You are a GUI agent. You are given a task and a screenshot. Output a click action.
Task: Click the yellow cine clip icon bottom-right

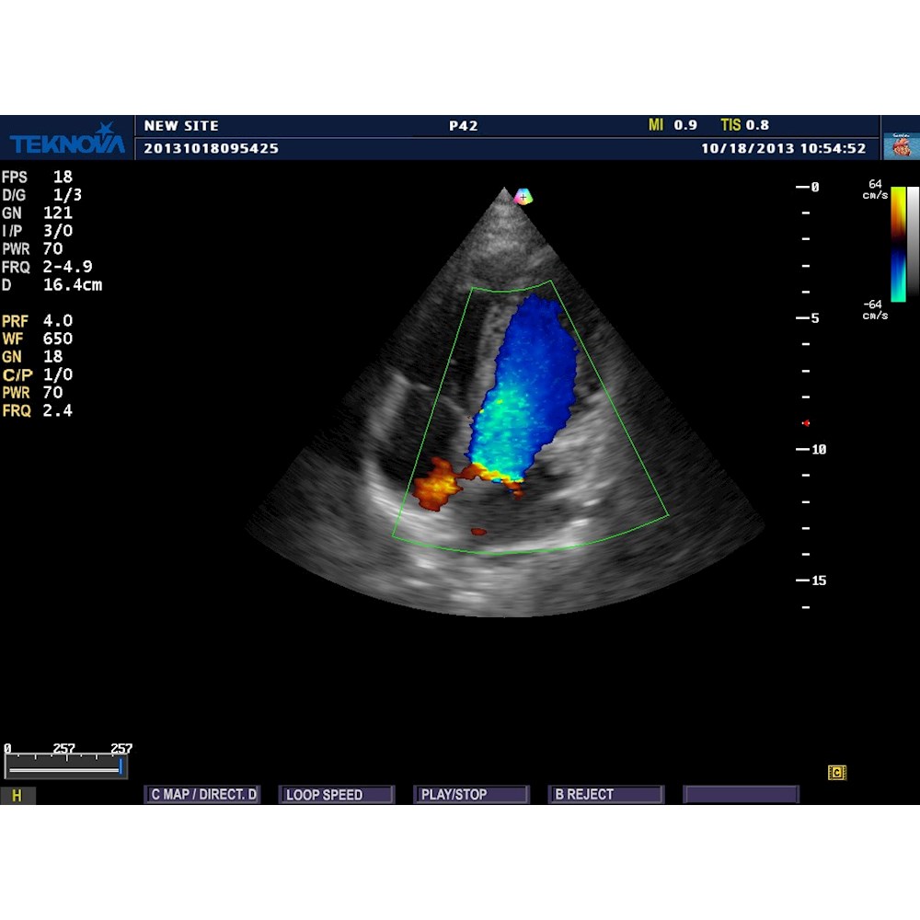coord(835,773)
